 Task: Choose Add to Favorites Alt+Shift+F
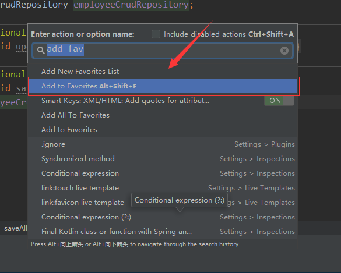pos(163,86)
